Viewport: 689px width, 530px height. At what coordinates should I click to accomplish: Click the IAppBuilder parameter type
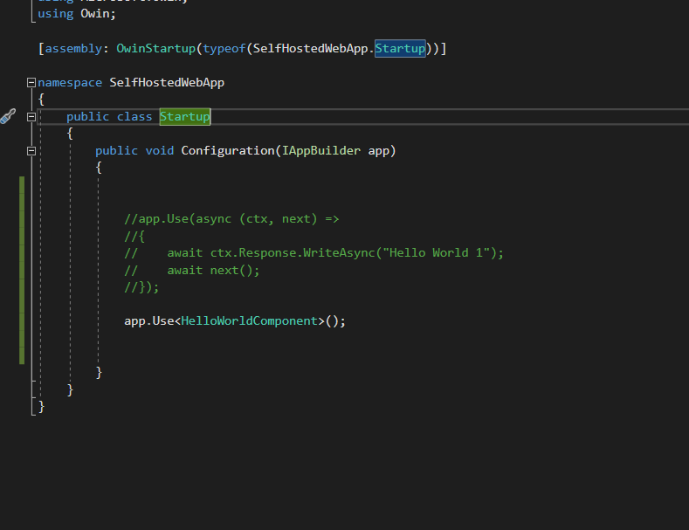(x=320, y=151)
